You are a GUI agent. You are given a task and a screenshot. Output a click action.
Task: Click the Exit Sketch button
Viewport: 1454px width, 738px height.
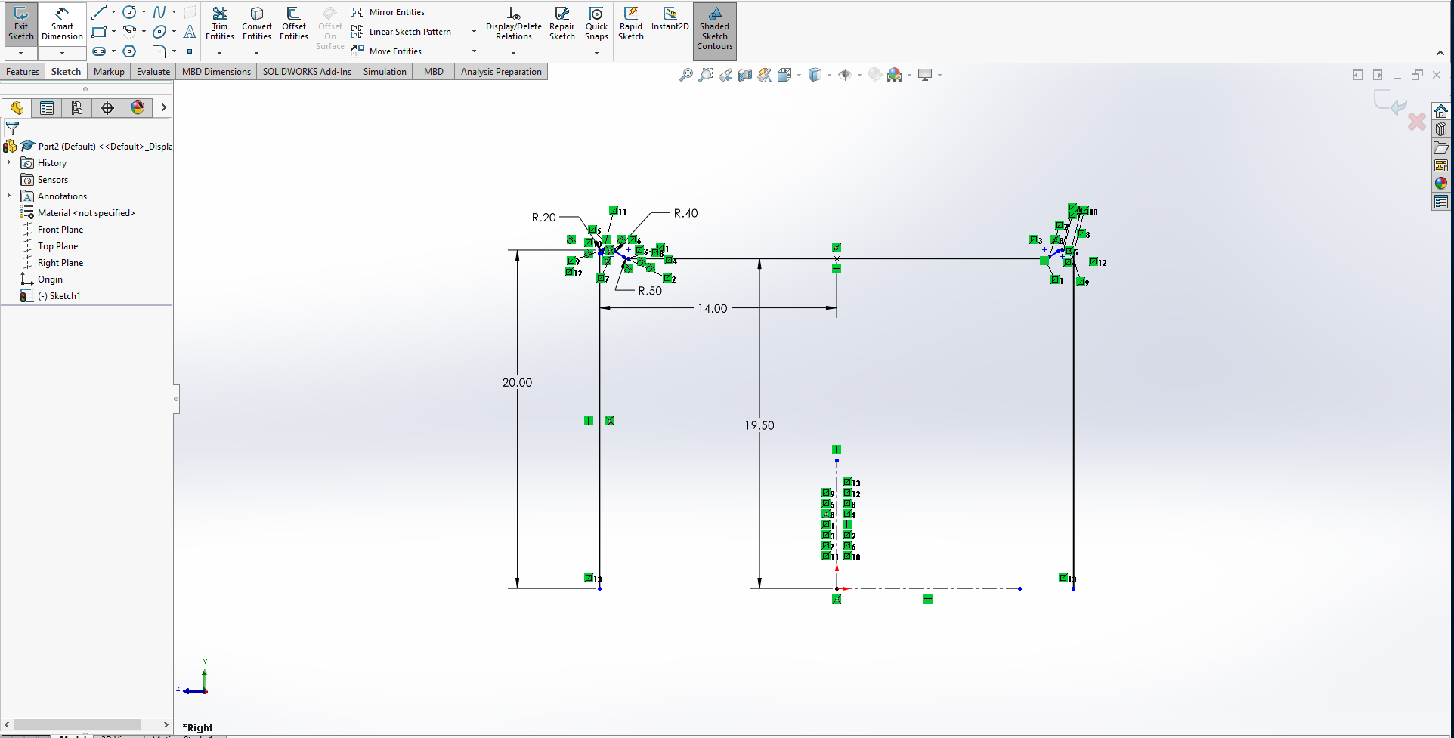[21, 24]
